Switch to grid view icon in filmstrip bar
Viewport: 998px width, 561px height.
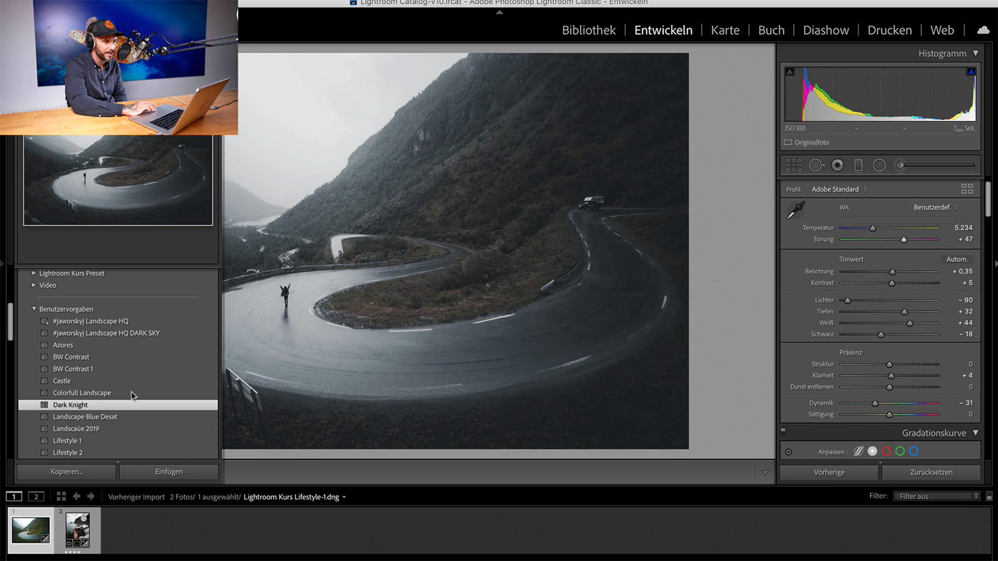pos(61,496)
